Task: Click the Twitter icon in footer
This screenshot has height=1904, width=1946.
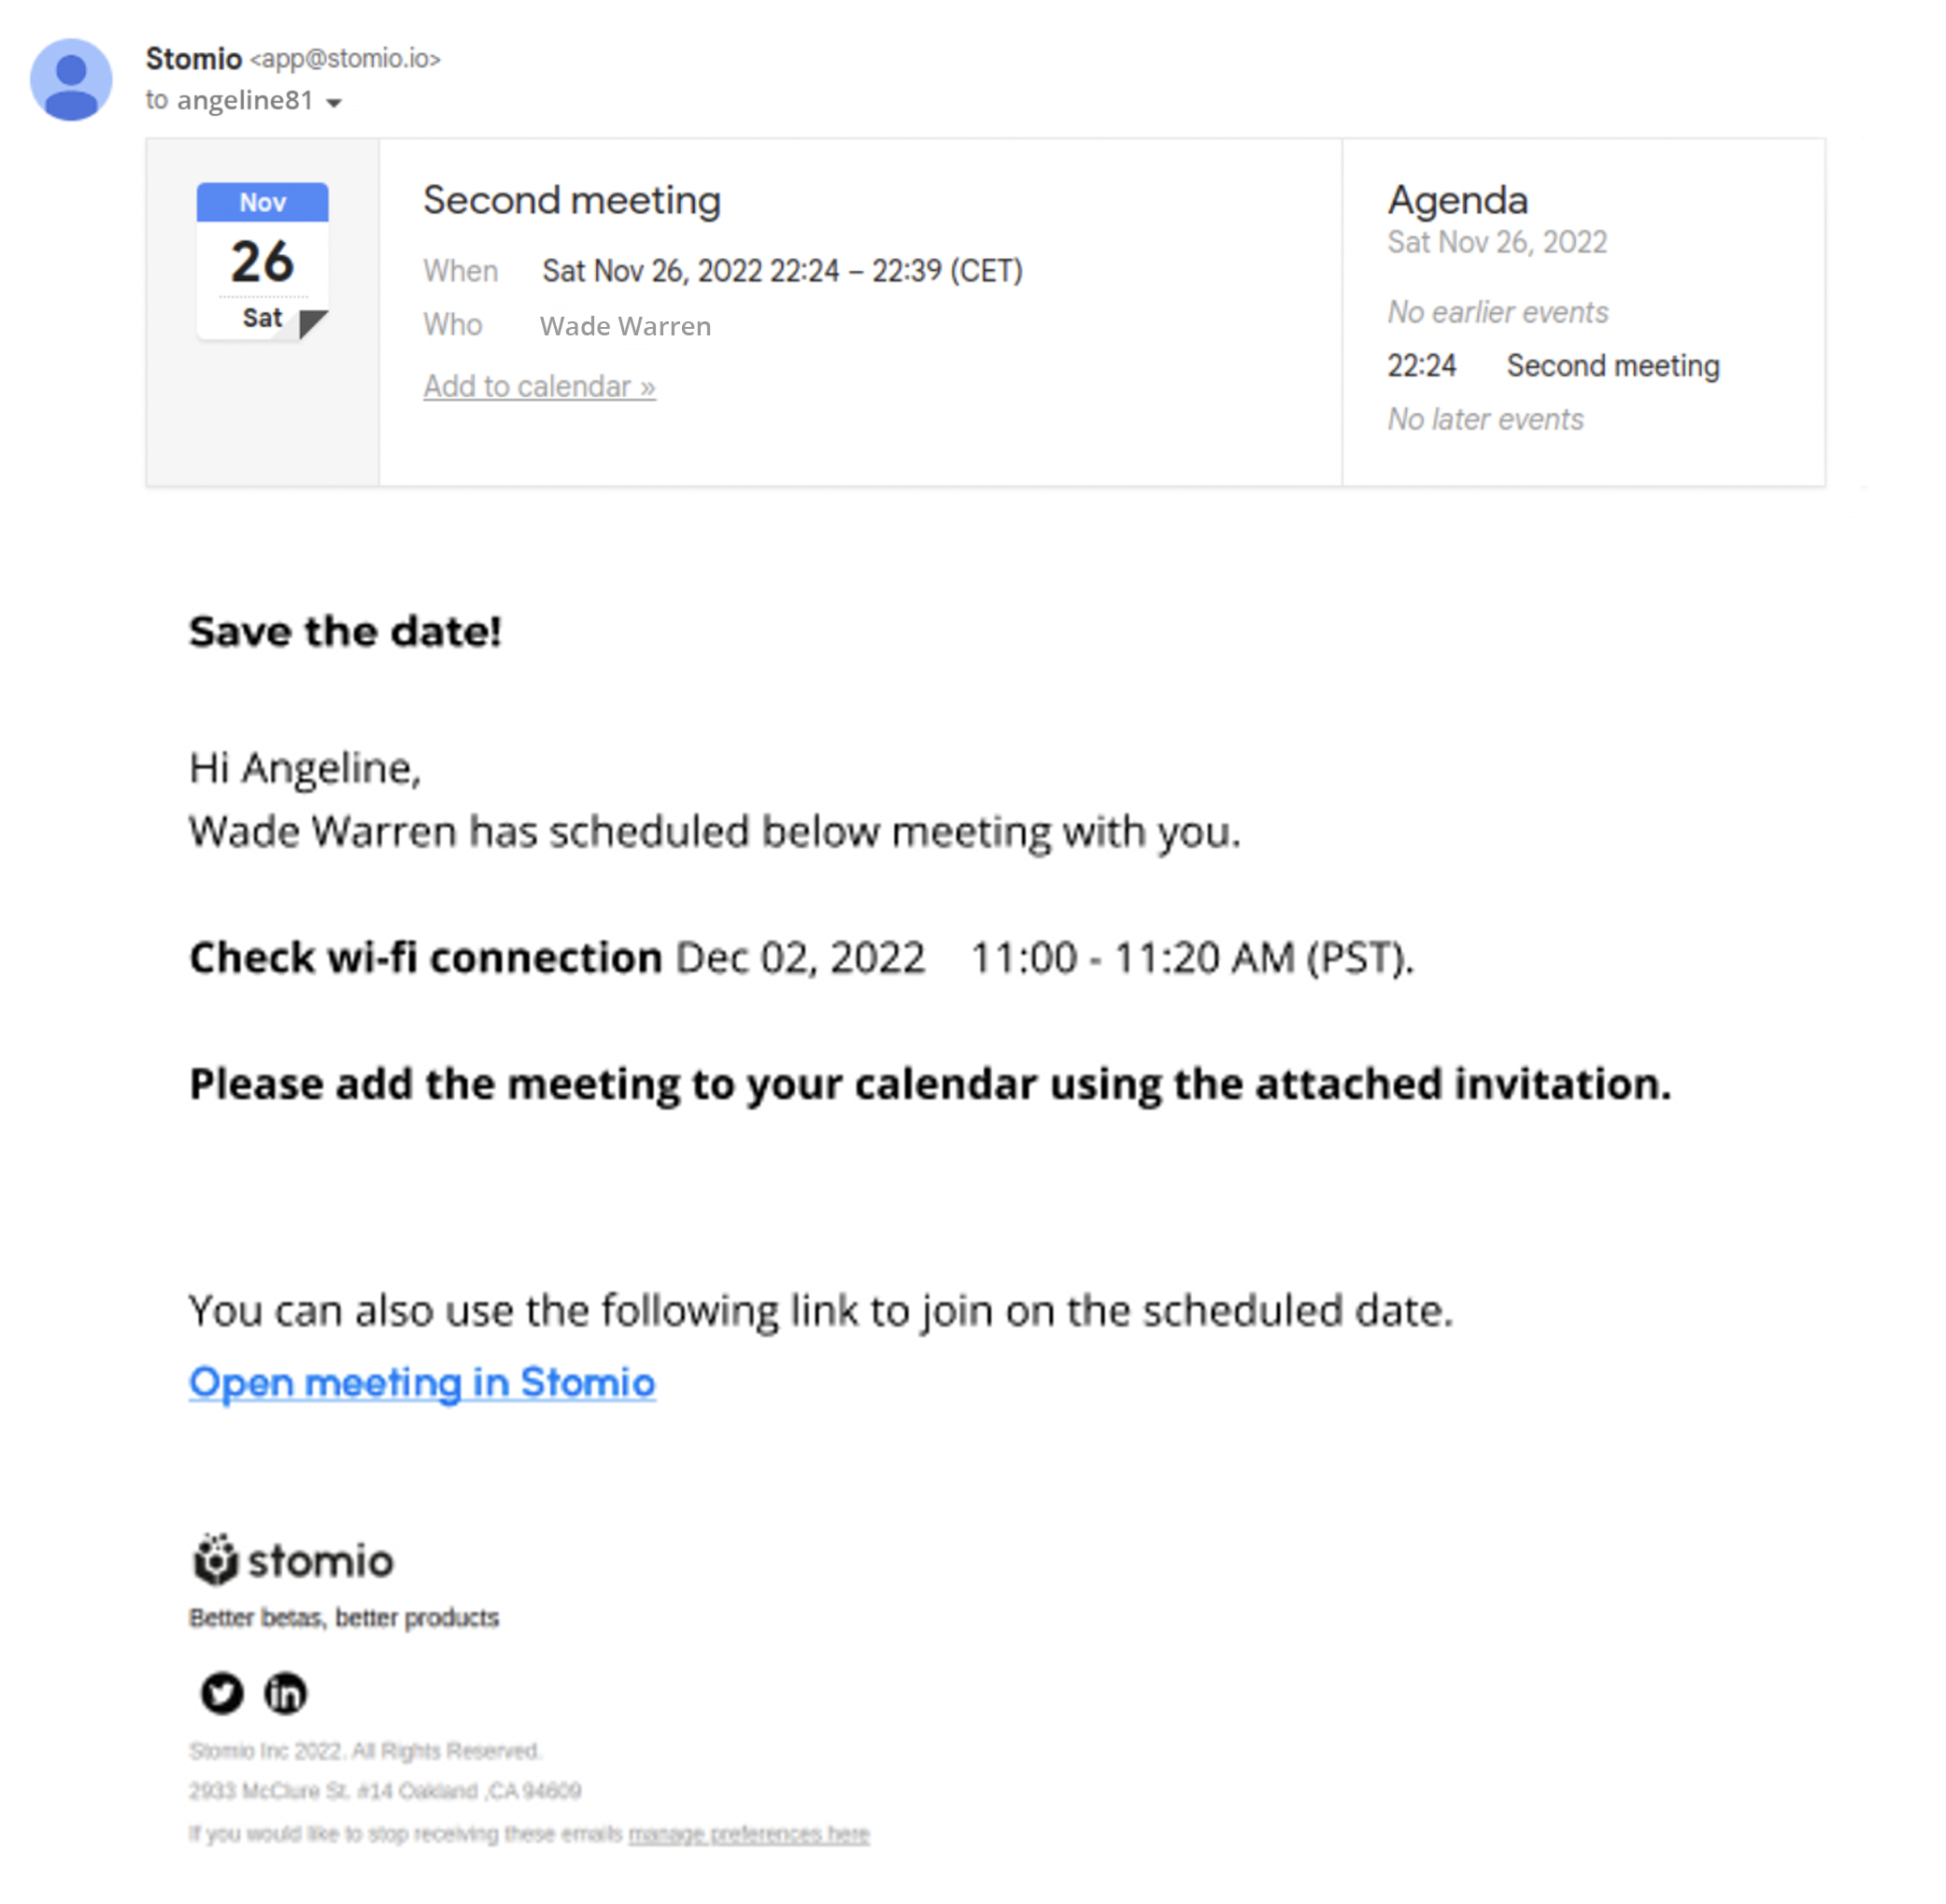Action: tap(222, 1693)
